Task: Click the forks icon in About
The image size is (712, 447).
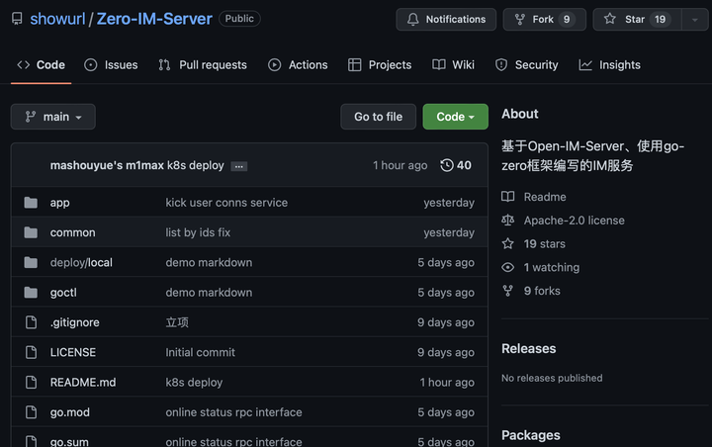Action: pyautogui.click(x=508, y=292)
